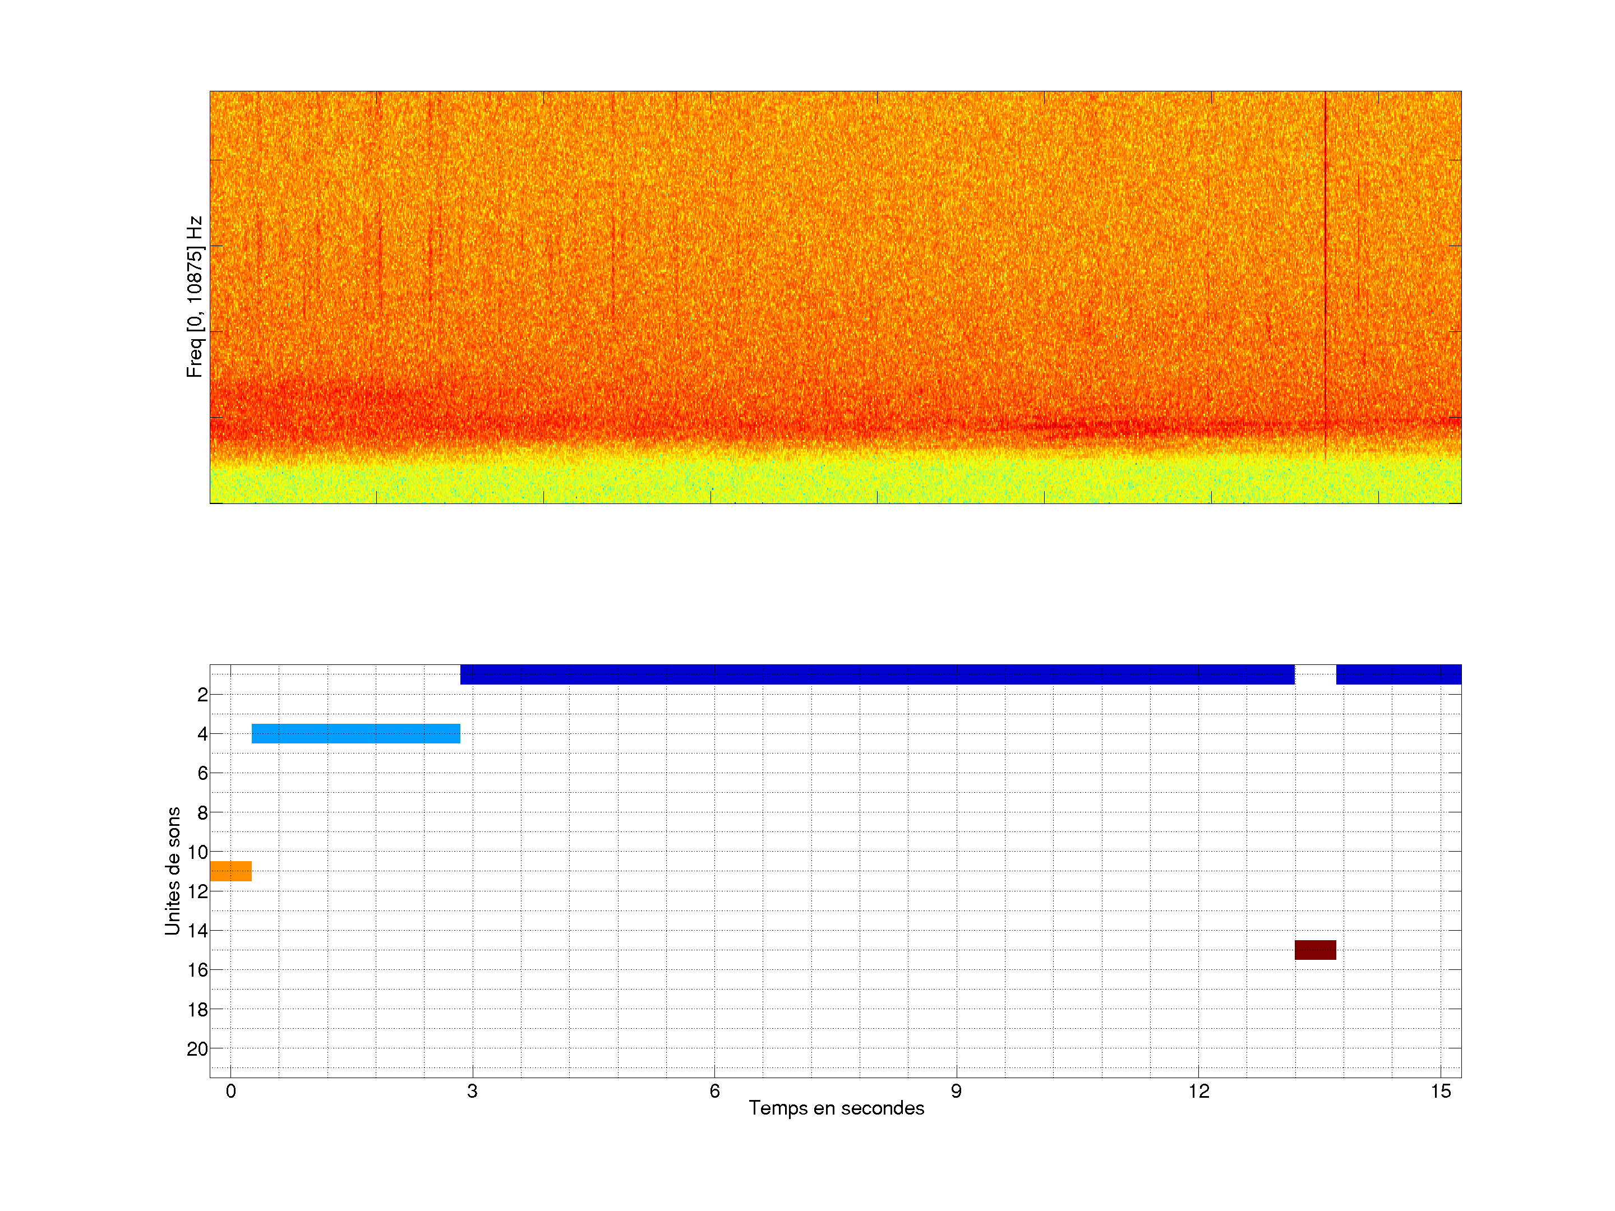This screenshot has width=1615, height=1211.
Task: Click the white gap between dark blue bars
Action: click(x=1315, y=674)
